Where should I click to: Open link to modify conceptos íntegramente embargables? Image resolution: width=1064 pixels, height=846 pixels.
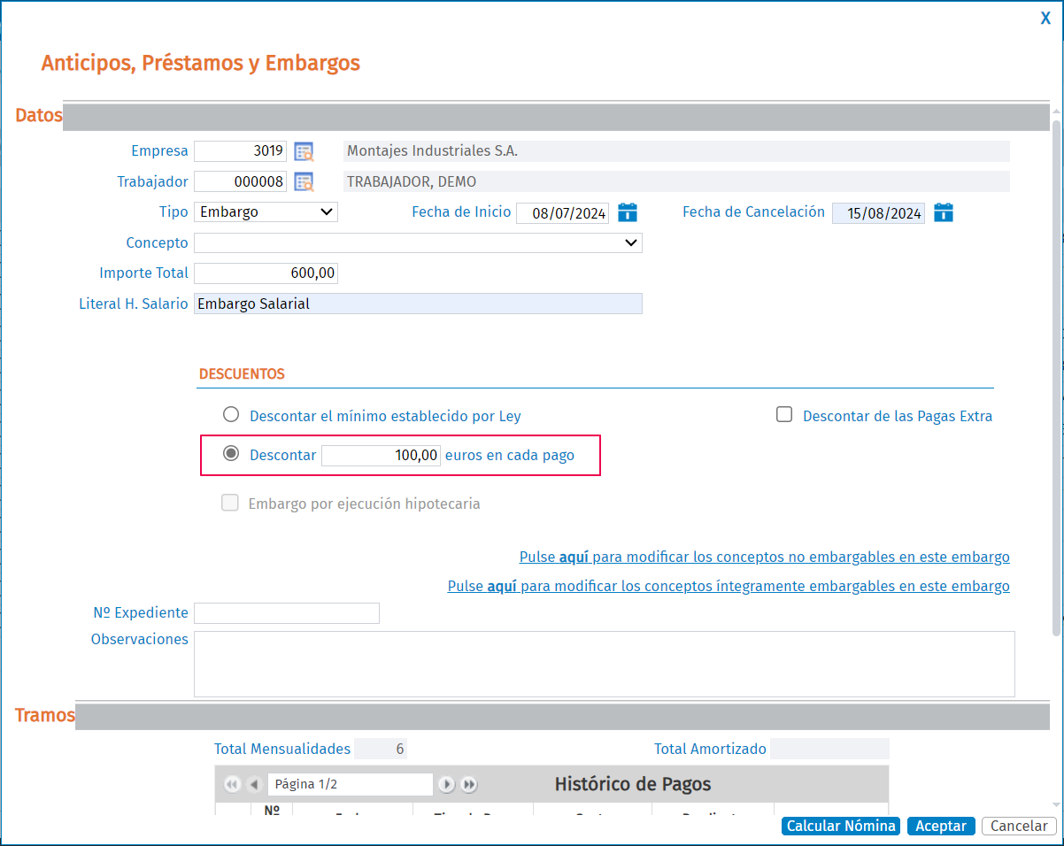tap(728, 587)
